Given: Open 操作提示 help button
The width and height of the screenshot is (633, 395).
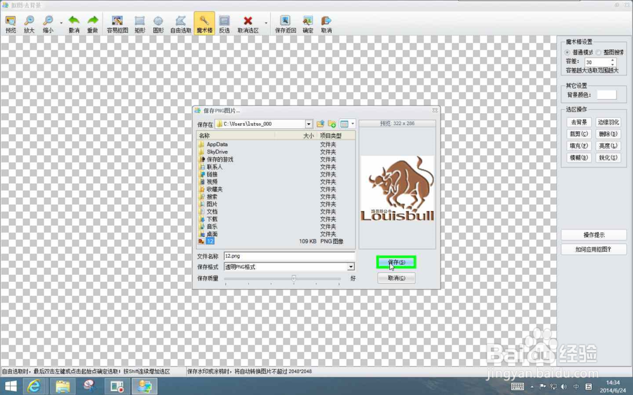Looking at the screenshot, I should (594, 235).
